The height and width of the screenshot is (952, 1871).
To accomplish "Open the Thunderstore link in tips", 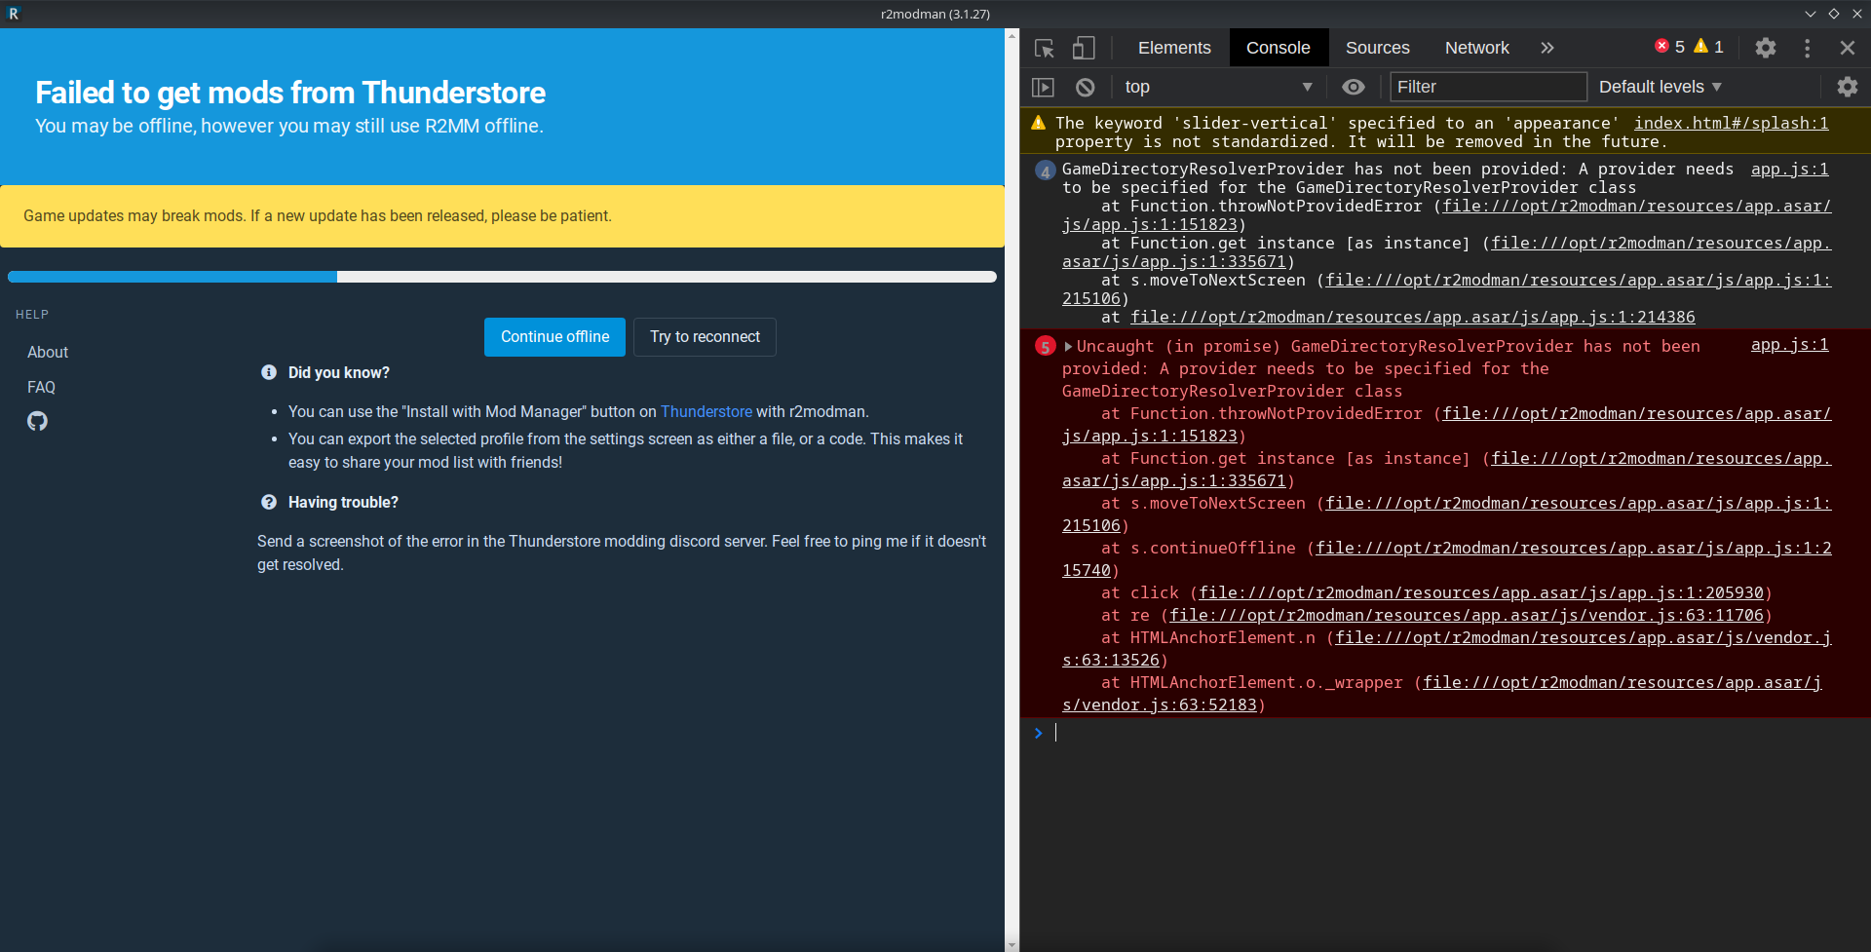I will 706,411.
